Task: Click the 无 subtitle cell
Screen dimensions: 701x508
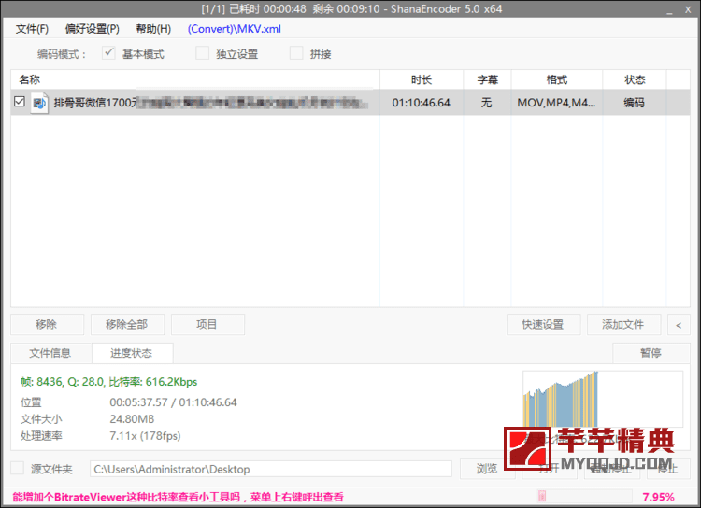Action: (x=486, y=103)
